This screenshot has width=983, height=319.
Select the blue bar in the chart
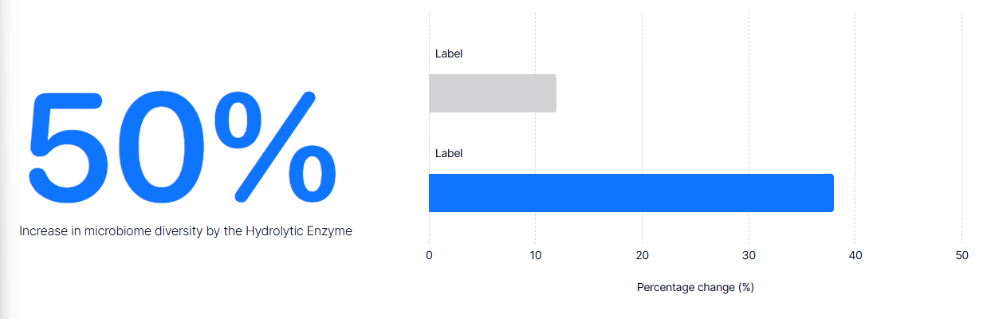click(631, 193)
